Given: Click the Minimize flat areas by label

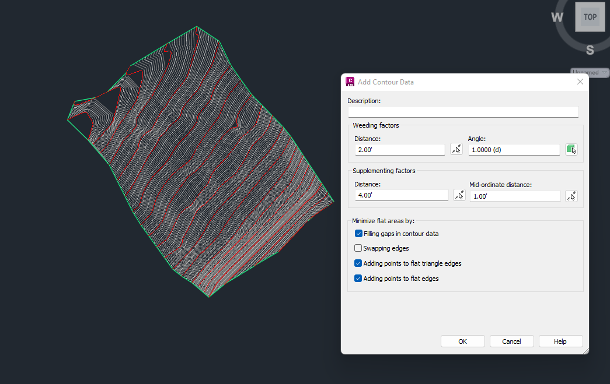Looking at the screenshot, I should click(383, 221).
